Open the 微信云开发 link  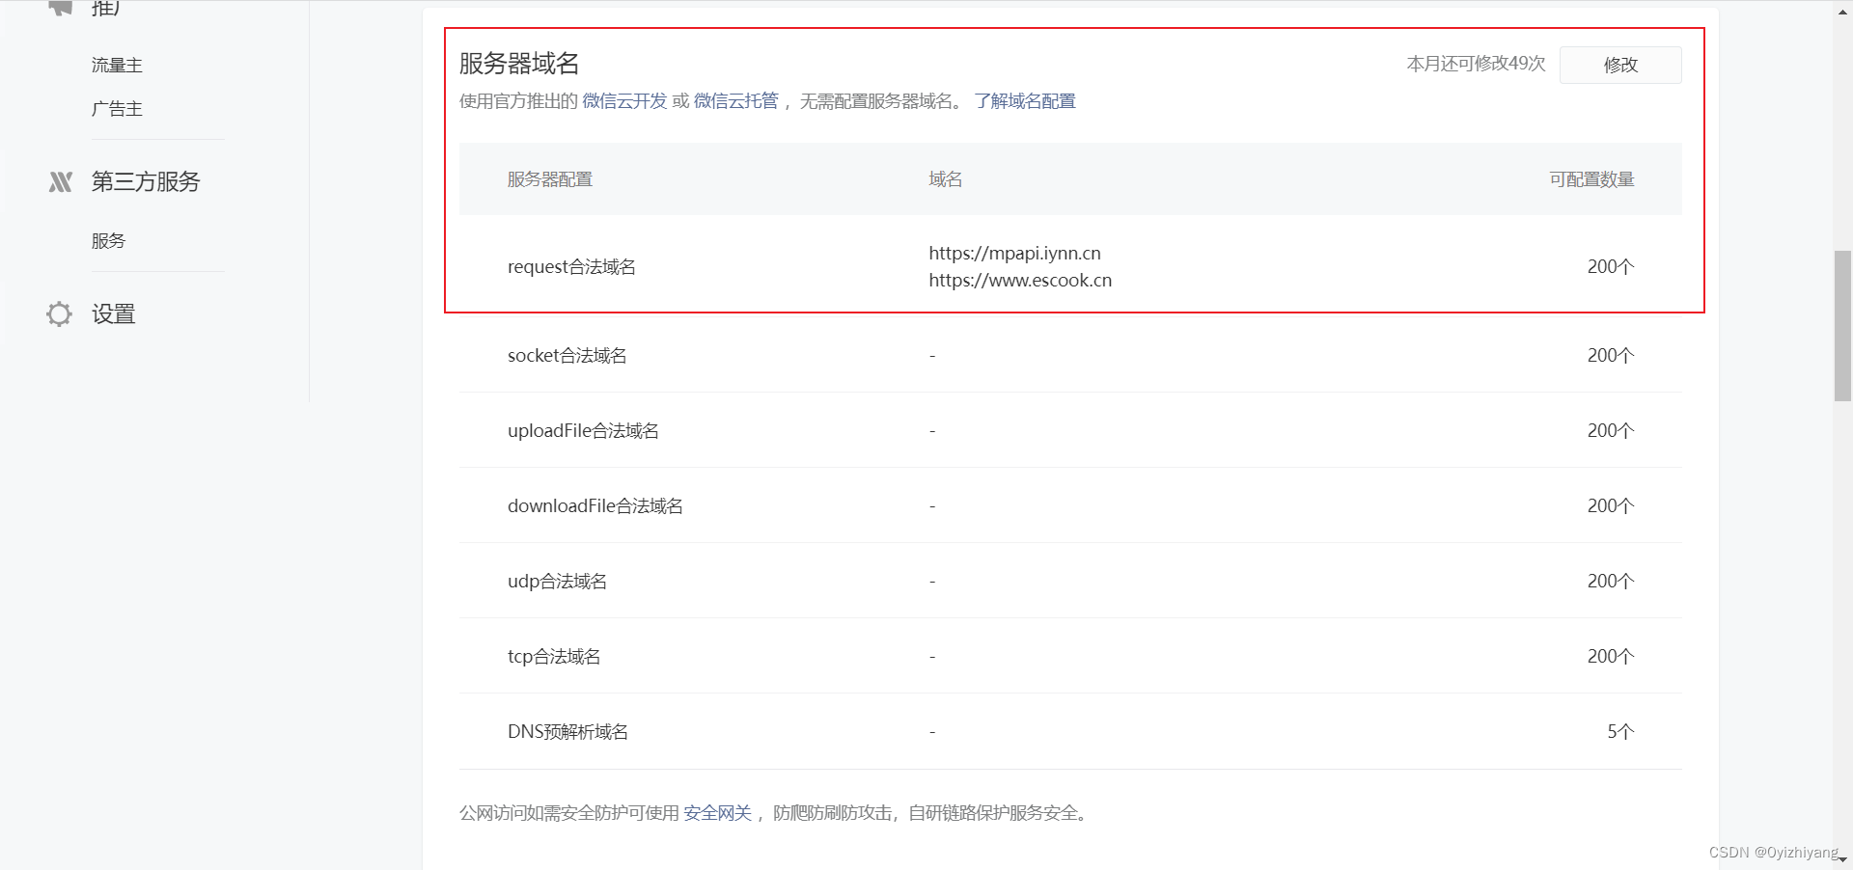point(624,101)
